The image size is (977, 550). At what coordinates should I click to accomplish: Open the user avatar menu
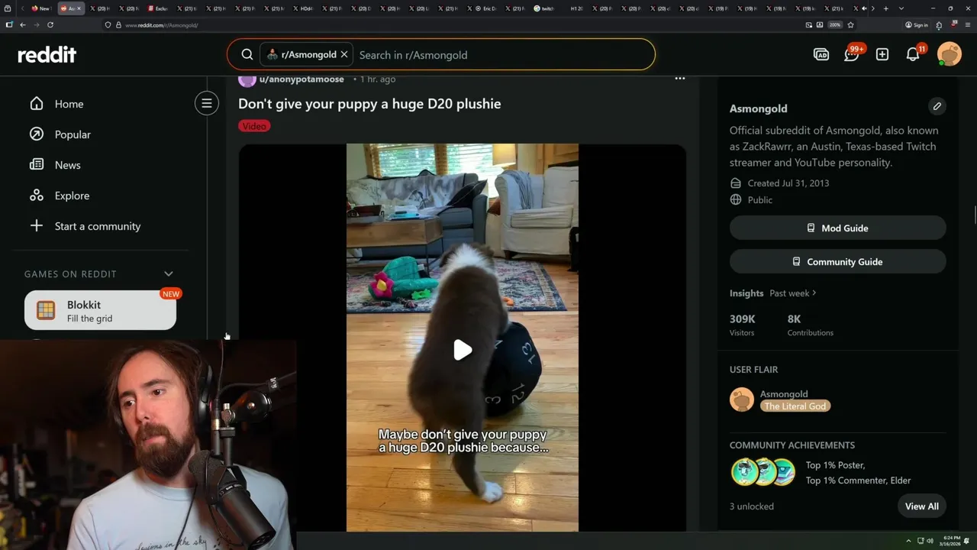pos(950,54)
